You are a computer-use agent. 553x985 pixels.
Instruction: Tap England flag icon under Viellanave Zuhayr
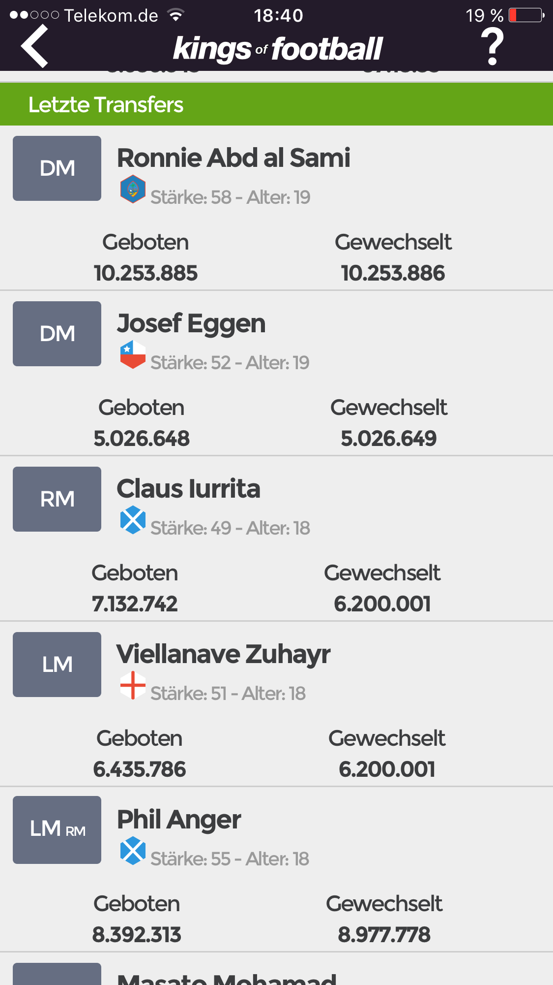[133, 685]
